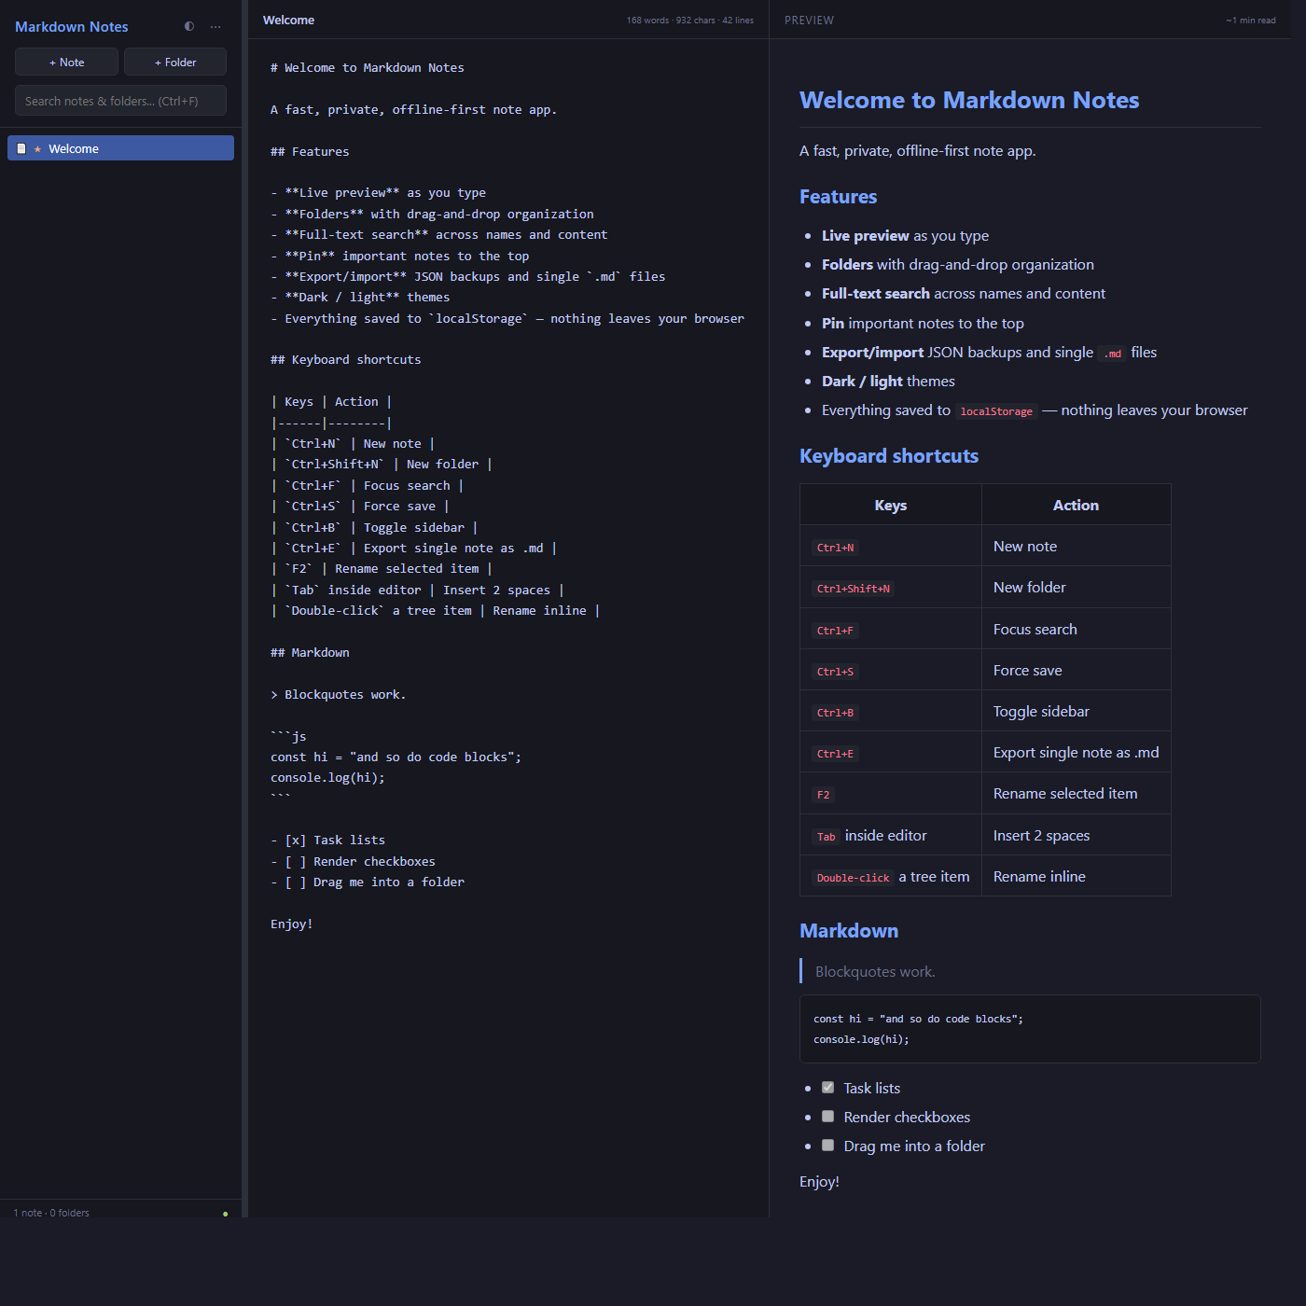Click the Keyboard shortcuts heading in preview

pyautogui.click(x=889, y=455)
